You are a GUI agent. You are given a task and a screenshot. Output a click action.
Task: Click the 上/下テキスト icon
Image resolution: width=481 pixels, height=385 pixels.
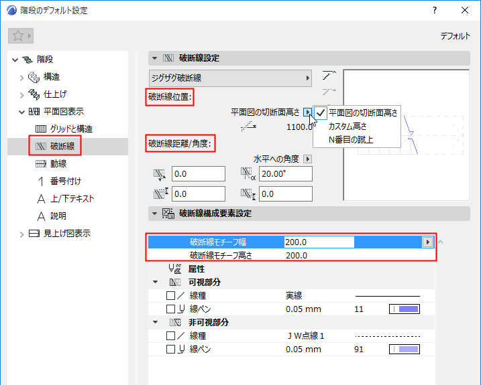click(41, 199)
